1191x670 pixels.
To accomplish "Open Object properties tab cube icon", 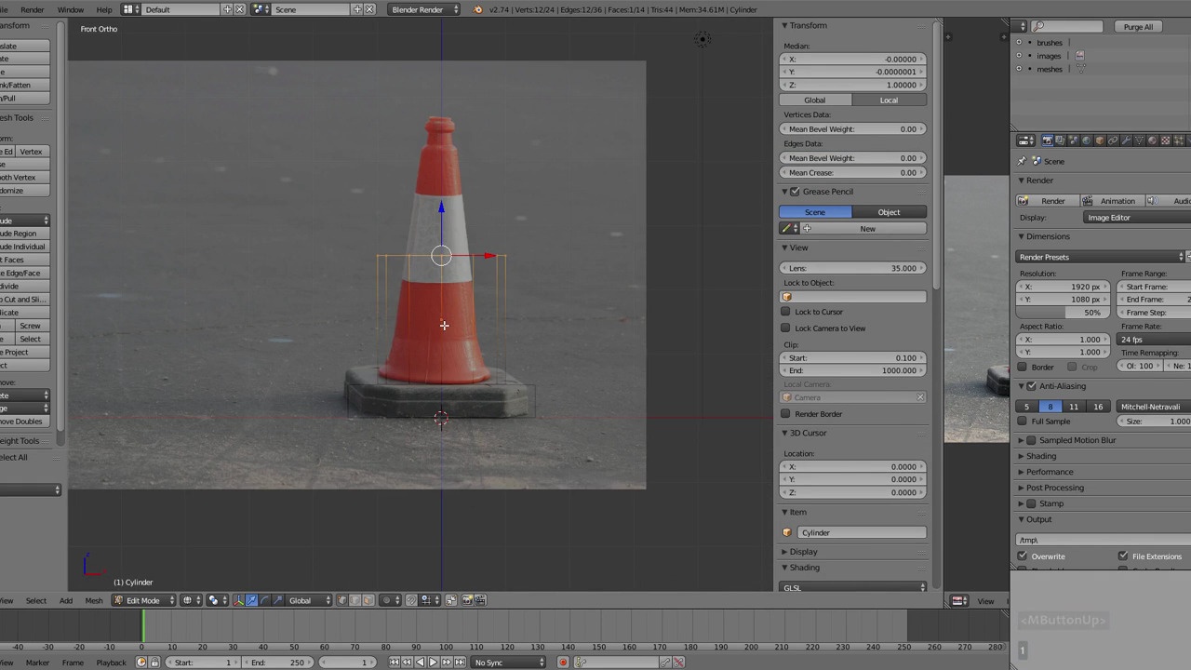I will pyautogui.click(x=1099, y=141).
